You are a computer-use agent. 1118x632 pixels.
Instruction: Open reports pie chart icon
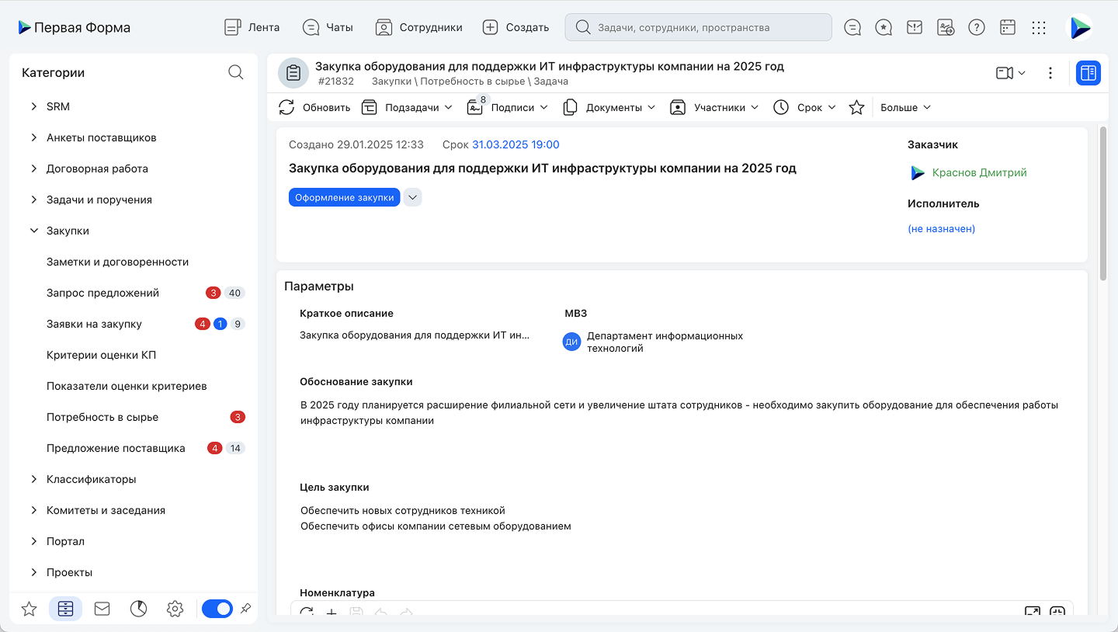138,609
